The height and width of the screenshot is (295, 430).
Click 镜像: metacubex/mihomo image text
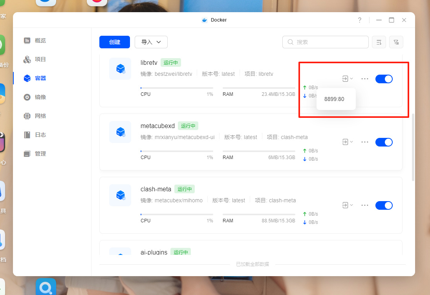click(171, 201)
